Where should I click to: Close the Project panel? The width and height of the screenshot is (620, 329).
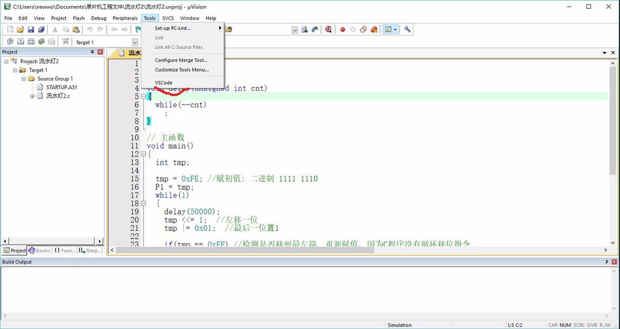100,52
